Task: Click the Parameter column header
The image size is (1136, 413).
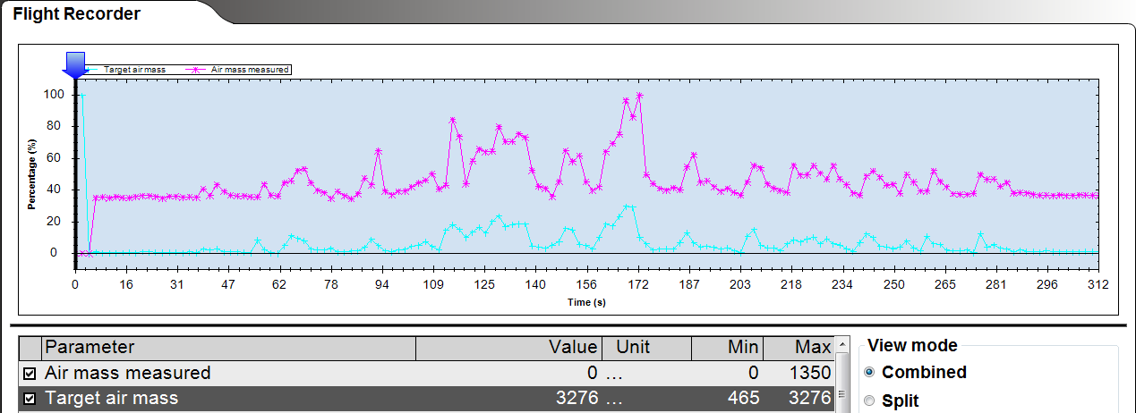Action: click(x=228, y=347)
